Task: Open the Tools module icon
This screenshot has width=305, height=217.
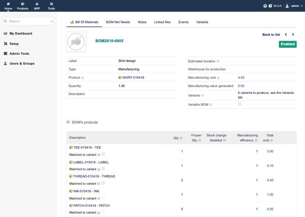Action: pyautogui.click(x=51, y=4)
